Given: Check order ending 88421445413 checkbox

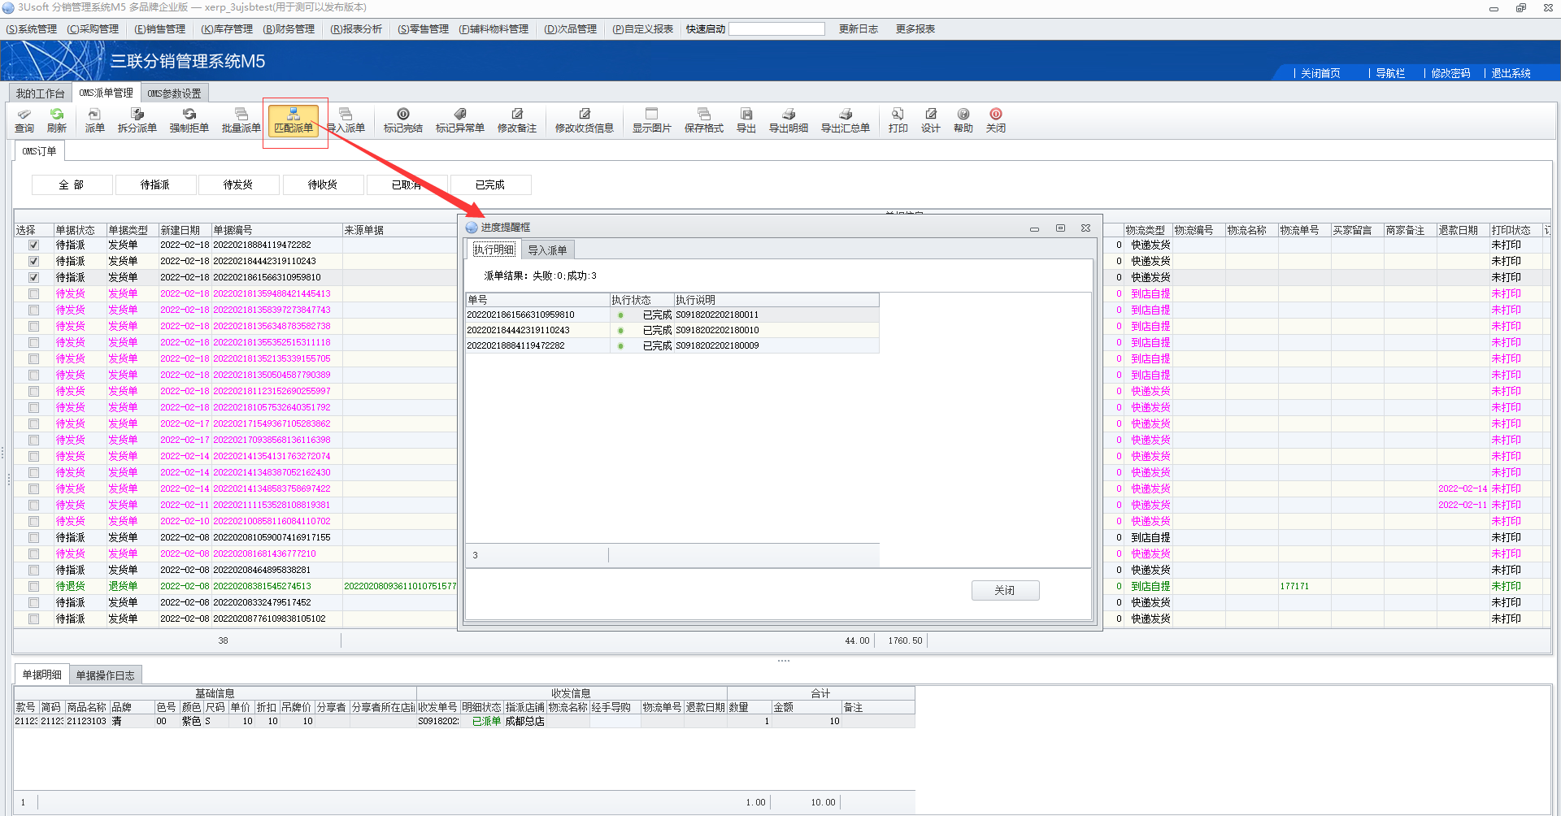Looking at the screenshot, I should tap(33, 293).
